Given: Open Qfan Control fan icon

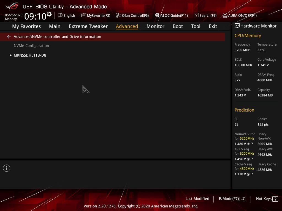Looking at the screenshot, I should pos(118,15).
